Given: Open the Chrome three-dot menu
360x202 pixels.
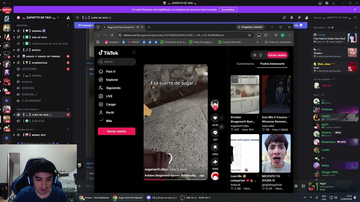Looking at the screenshot, I should tap(289, 35).
